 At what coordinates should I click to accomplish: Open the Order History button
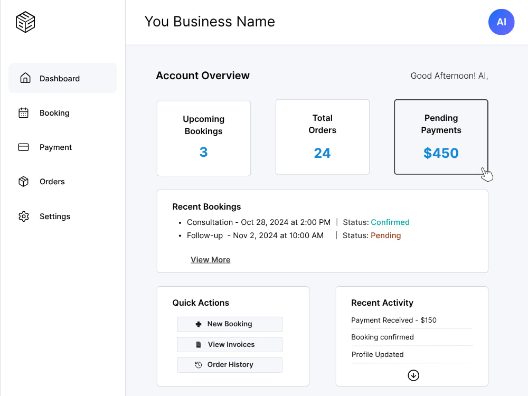click(230, 365)
